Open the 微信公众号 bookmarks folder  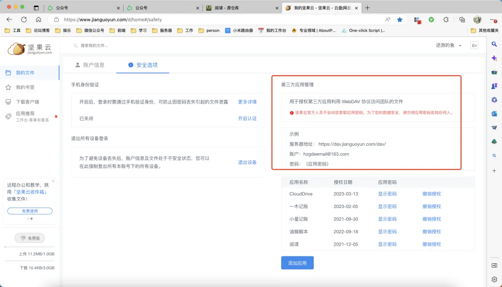(x=90, y=30)
